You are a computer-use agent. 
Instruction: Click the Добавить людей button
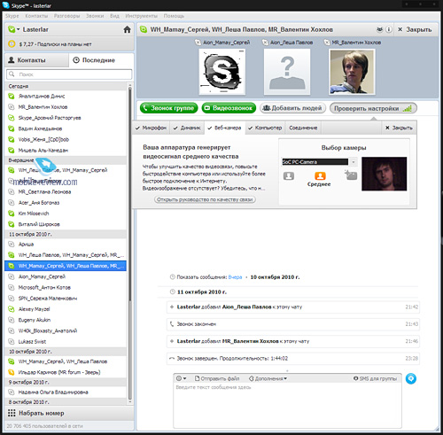click(292, 108)
